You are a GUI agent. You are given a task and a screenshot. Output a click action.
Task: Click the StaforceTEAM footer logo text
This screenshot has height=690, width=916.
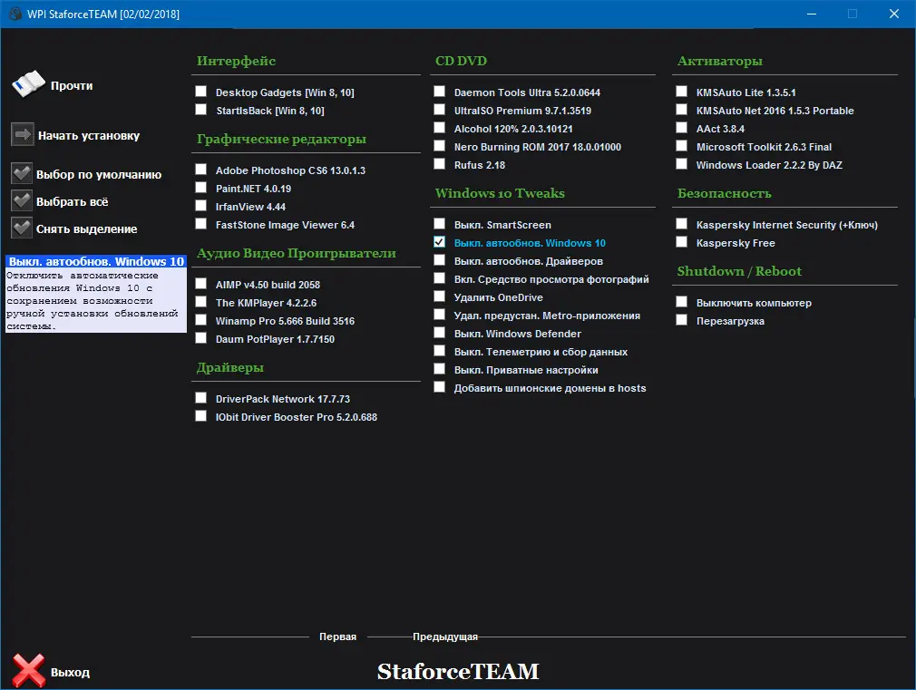458,671
